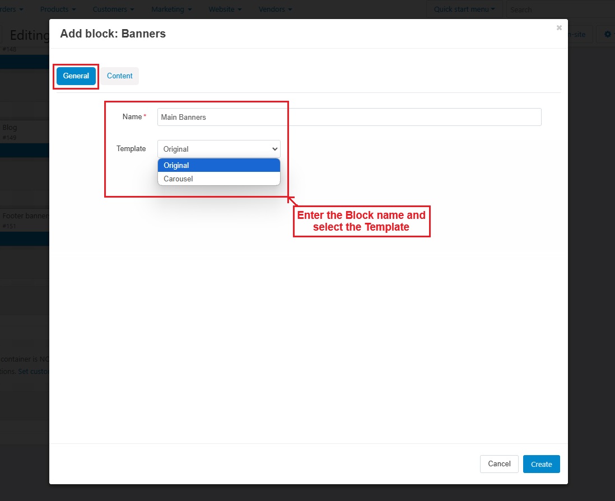The width and height of the screenshot is (615, 501).
Task: Click the Set custom link
Action: (34, 372)
